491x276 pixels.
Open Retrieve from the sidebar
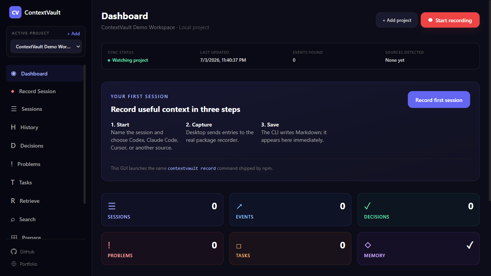coord(45,201)
